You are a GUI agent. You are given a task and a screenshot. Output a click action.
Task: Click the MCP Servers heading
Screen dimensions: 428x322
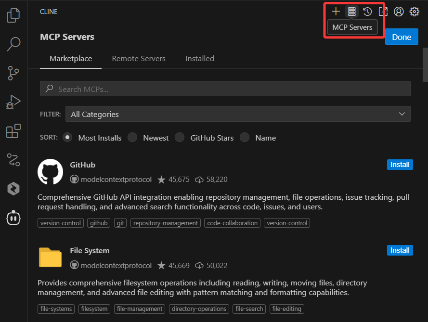67,37
